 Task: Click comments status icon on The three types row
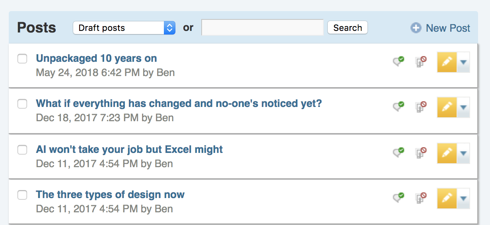coord(399,198)
